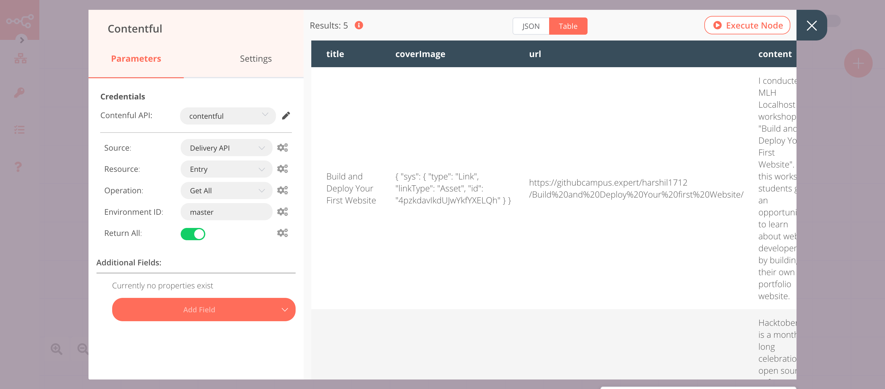Zoom in using the magnifier icon
Viewport: 885px width, 389px height.
pos(56,349)
